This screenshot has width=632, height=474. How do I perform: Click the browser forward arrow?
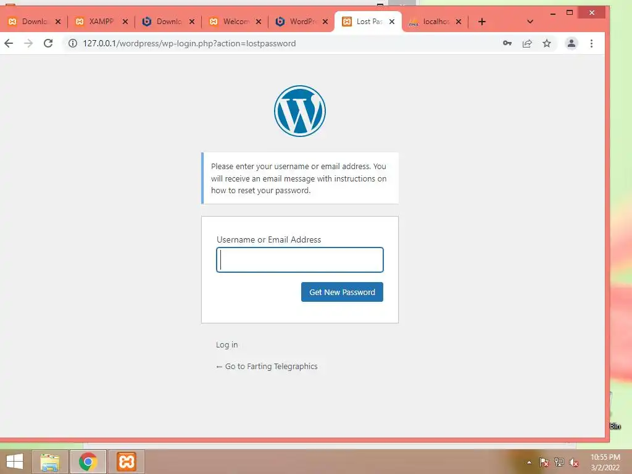(x=28, y=43)
